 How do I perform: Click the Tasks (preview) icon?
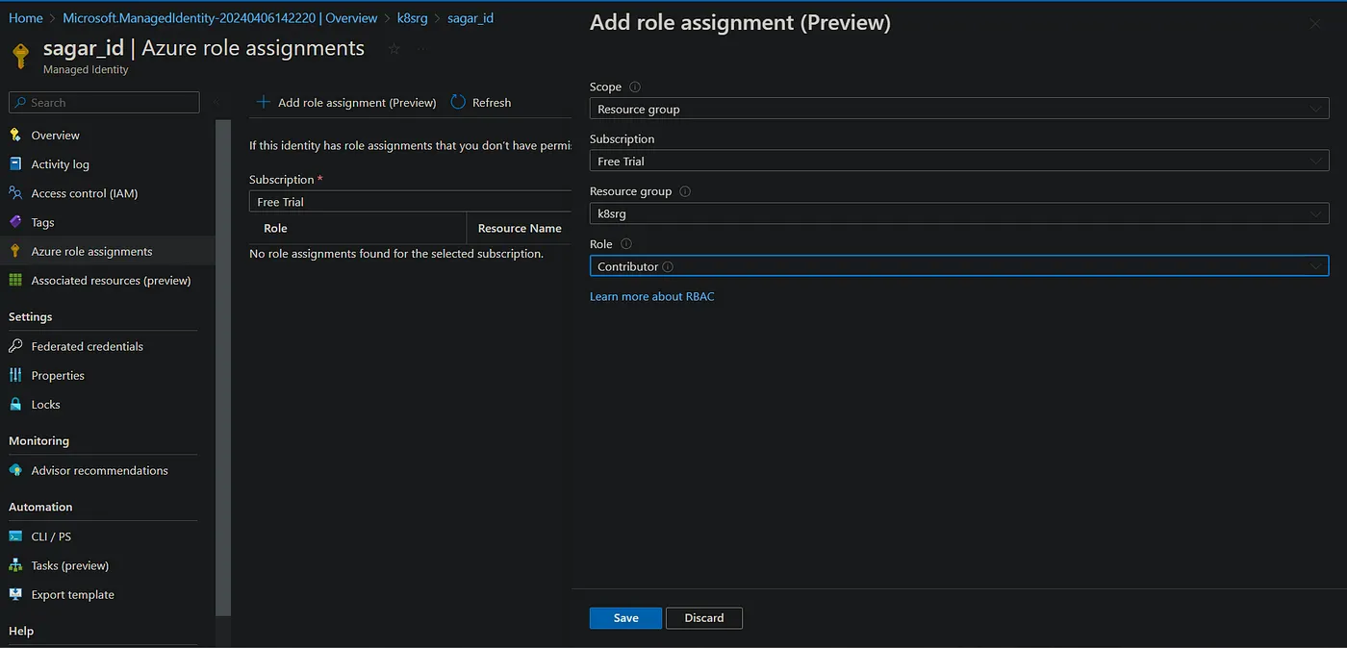pyautogui.click(x=15, y=565)
